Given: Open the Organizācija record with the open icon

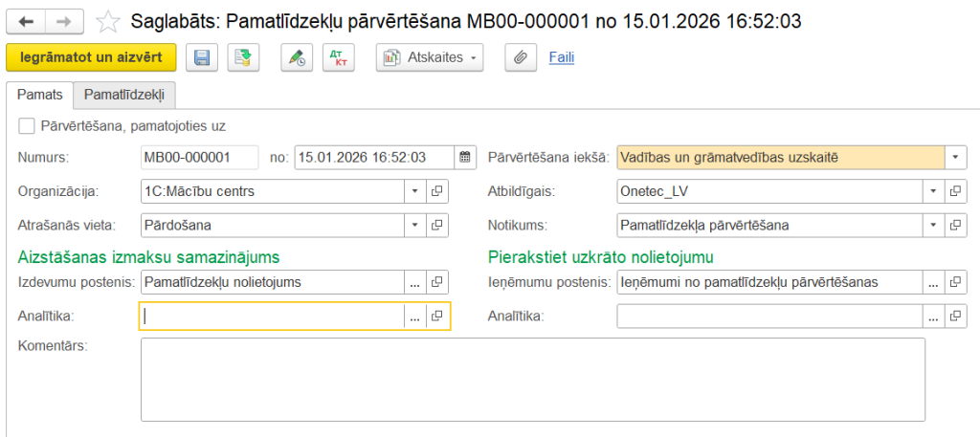Looking at the screenshot, I should click(437, 191).
